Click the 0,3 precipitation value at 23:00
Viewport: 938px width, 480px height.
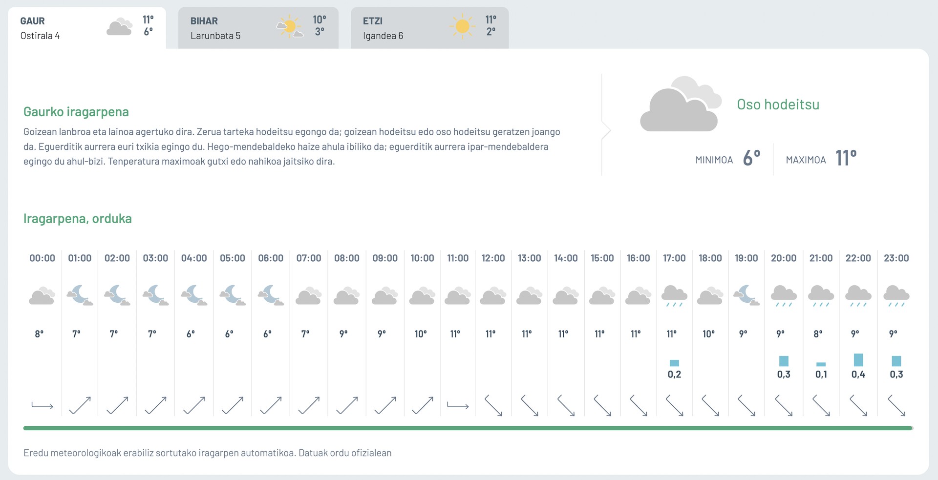[x=896, y=375]
